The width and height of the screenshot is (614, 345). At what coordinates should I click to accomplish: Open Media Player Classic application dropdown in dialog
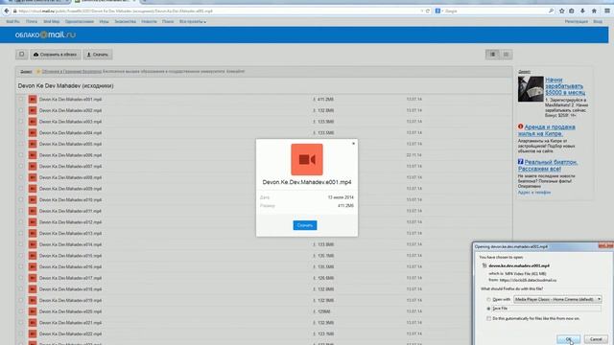tap(557, 299)
